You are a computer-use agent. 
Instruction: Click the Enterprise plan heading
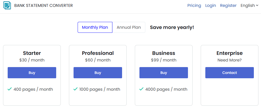(x=230, y=53)
